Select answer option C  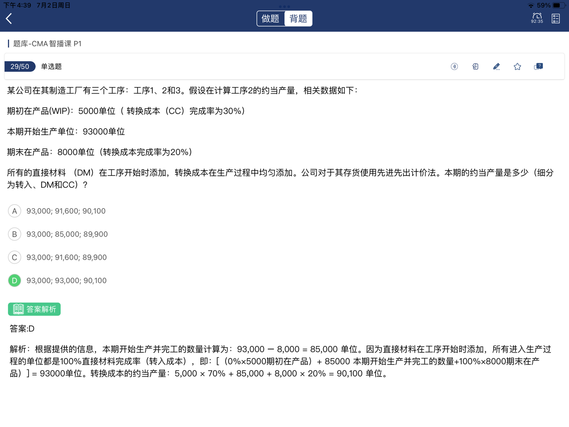point(14,257)
